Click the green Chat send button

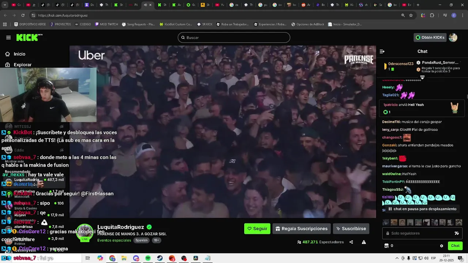[455, 246]
